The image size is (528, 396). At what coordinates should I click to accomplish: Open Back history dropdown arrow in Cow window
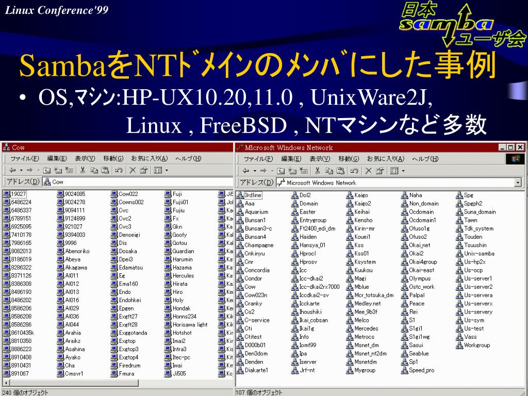point(21,170)
